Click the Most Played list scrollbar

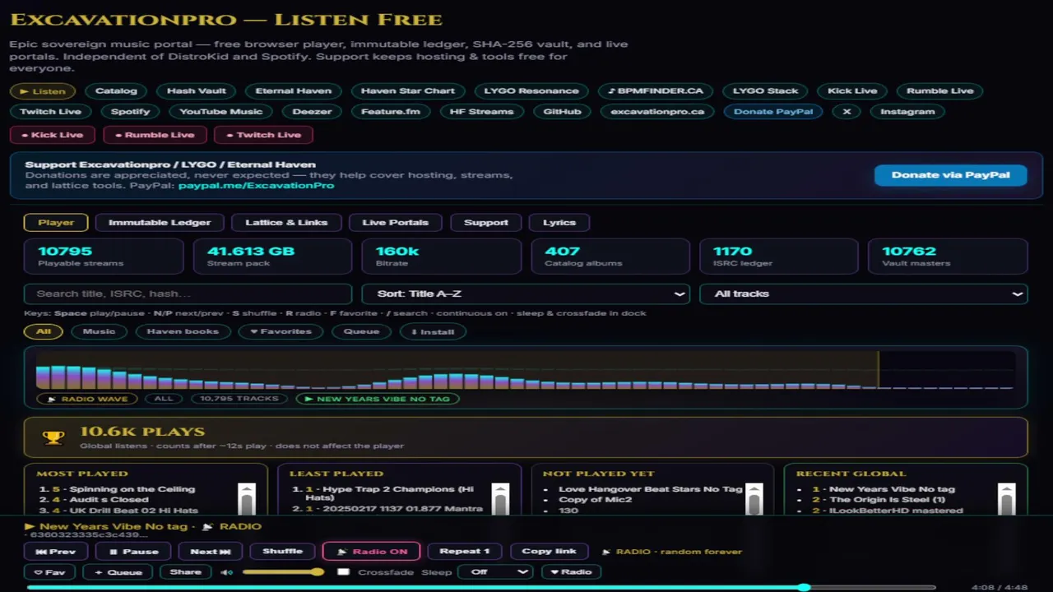click(247, 498)
